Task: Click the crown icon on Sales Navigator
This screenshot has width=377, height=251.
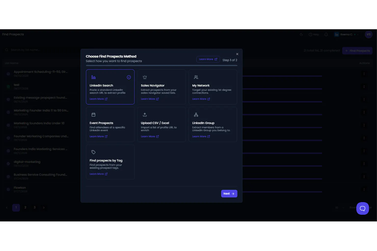Action: tap(145, 77)
